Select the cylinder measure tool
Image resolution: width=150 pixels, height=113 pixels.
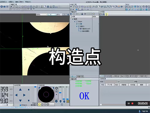click(54, 7)
